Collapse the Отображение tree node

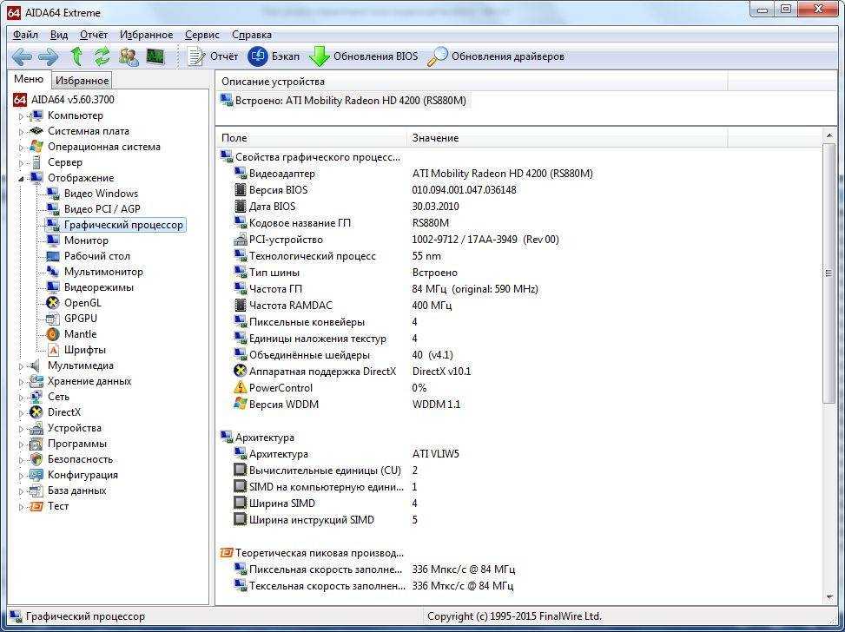click(21, 178)
